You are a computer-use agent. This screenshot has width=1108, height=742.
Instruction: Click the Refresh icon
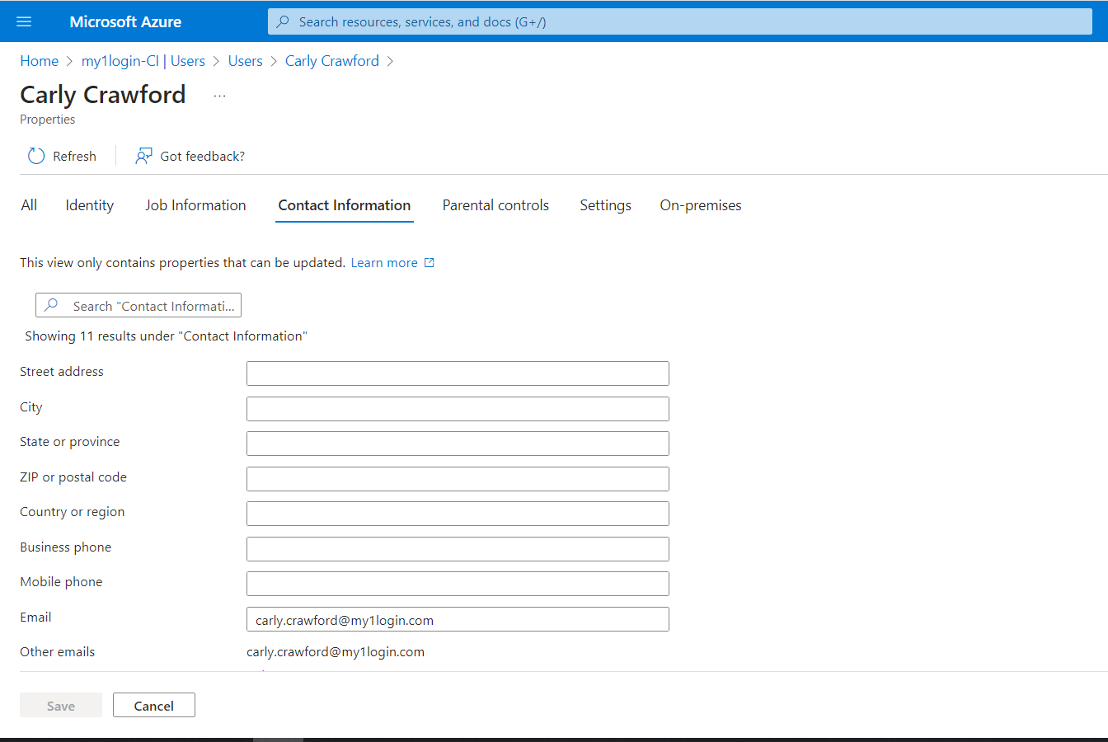pyautogui.click(x=36, y=156)
